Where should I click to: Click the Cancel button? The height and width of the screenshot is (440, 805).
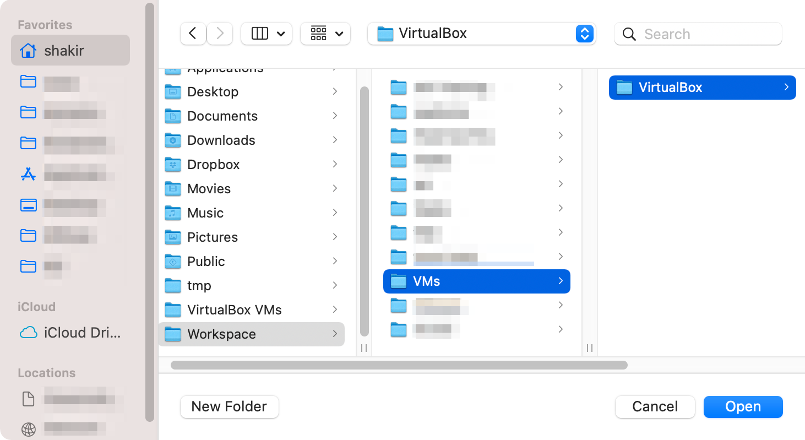coord(655,407)
